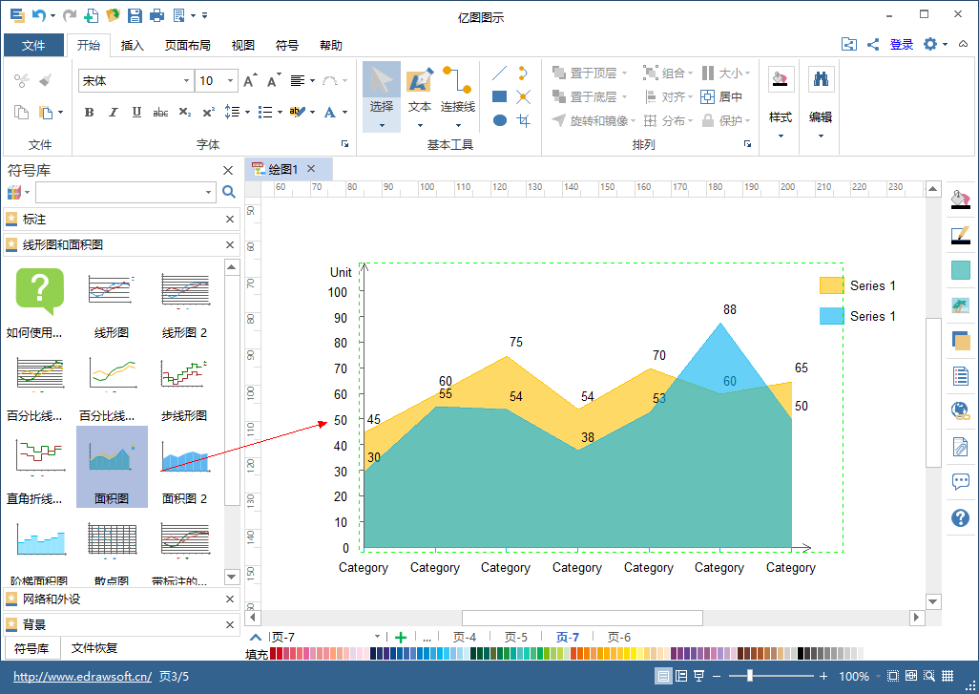Select the 线形图 chart thumbnail
Screen dimensions: 979x694
pos(111,305)
